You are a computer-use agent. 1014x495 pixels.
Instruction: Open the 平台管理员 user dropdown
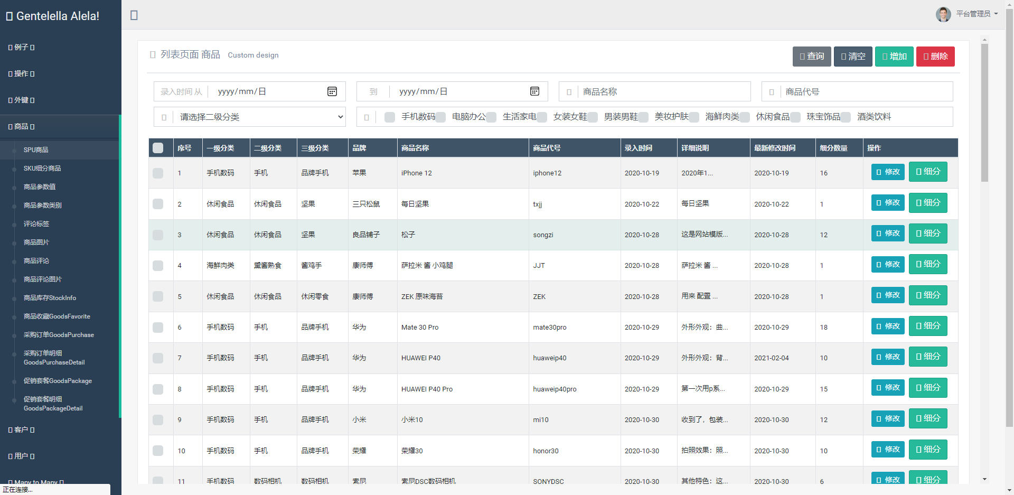click(977, 14)
